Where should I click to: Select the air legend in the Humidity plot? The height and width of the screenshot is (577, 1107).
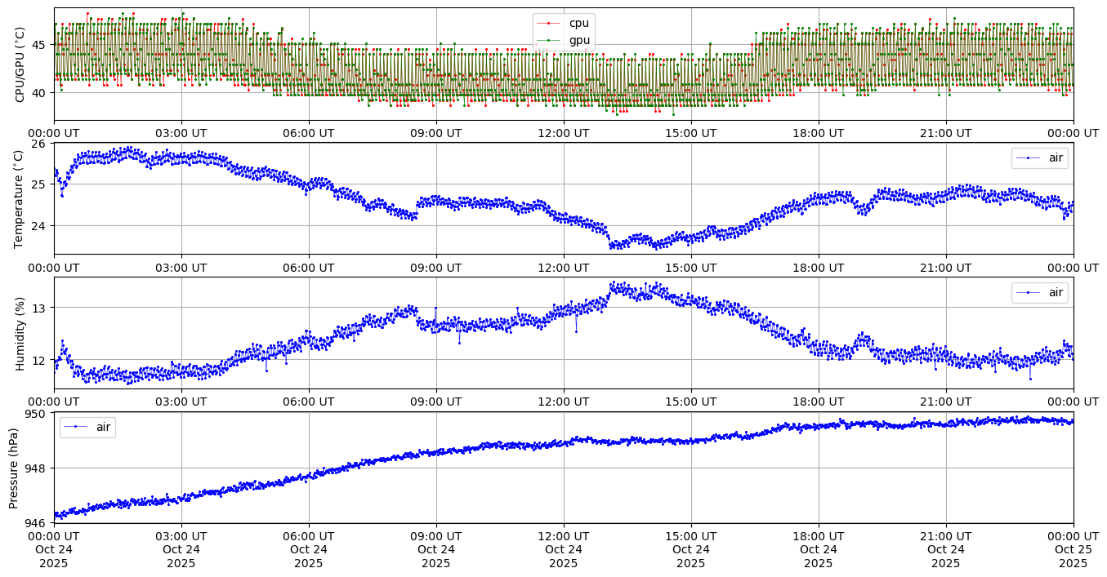click(x=1040, y=293)
